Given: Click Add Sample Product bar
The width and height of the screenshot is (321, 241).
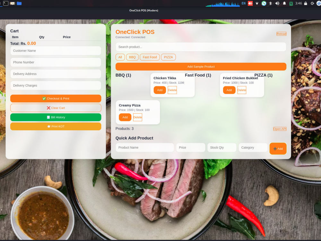Looking at the screenshot, I should click(x=201, y=66).
